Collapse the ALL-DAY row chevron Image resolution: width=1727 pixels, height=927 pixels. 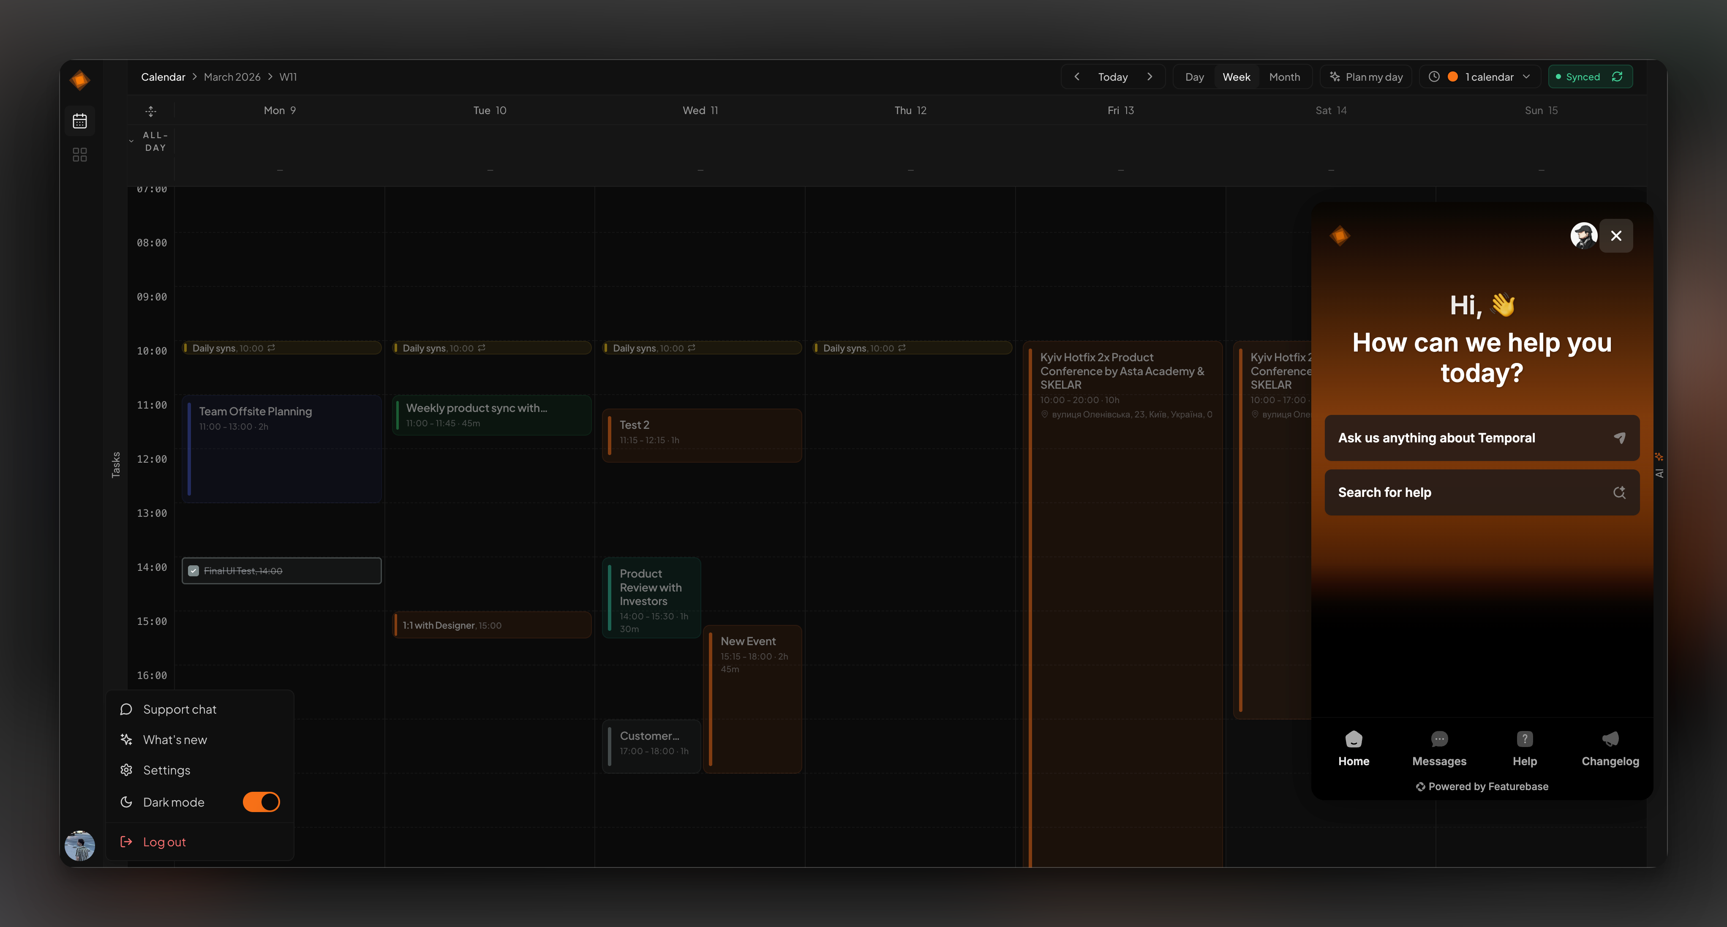(131, 142)
